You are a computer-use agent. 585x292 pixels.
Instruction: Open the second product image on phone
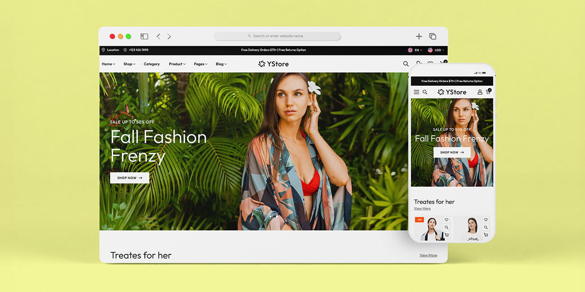[x=472, y=229]
